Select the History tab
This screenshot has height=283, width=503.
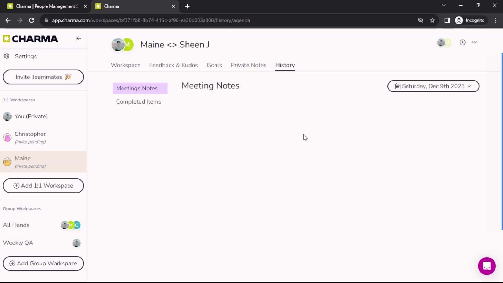(285, 65)
